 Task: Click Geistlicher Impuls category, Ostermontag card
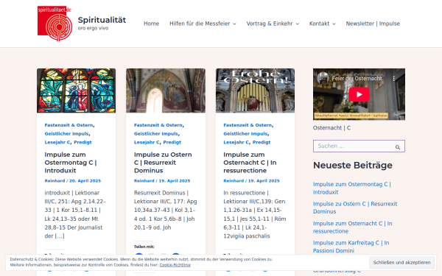(66, 134)
